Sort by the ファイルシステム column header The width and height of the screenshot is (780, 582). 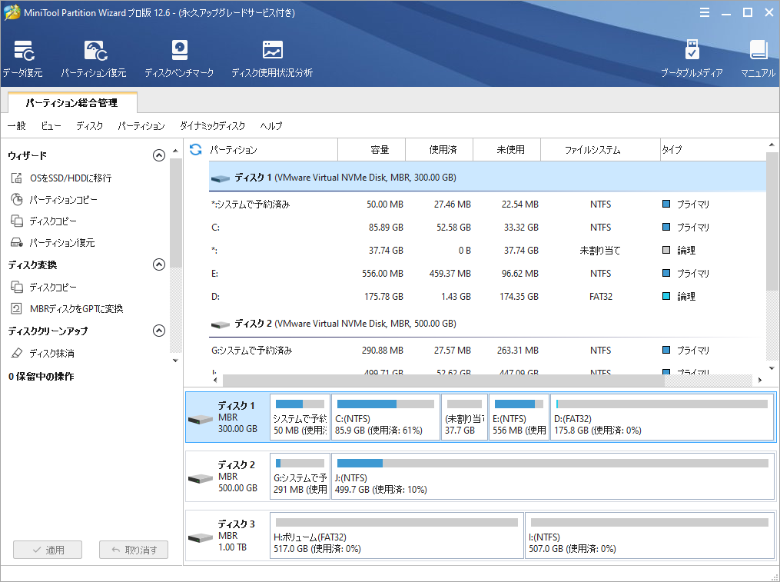pyautogui.click(x=600, y=149)
